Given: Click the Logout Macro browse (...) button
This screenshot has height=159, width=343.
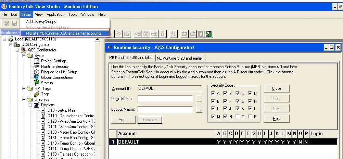Looking at the screenshot, I should click(199, 109).
